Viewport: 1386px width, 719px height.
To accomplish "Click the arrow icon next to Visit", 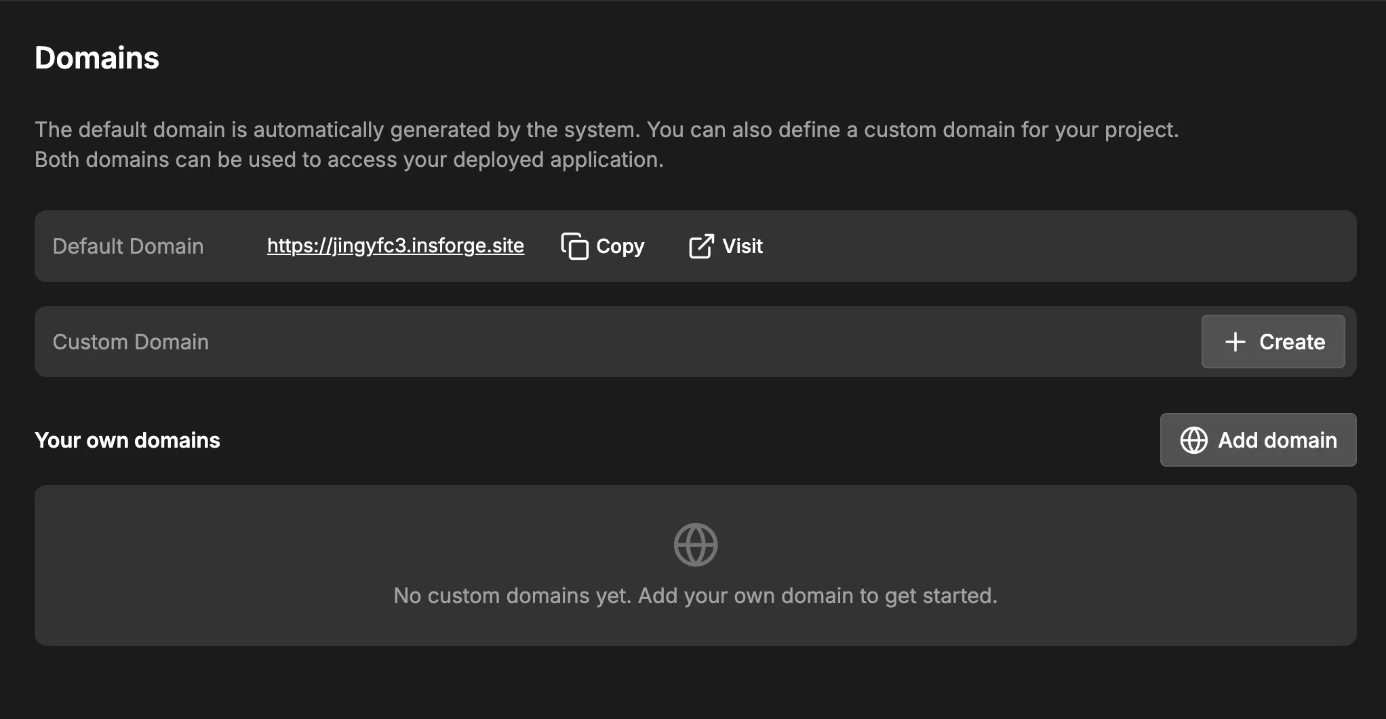I will tap(700, 246).
